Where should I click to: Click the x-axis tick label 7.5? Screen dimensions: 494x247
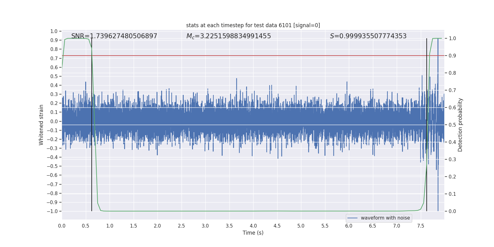[421, 226]
